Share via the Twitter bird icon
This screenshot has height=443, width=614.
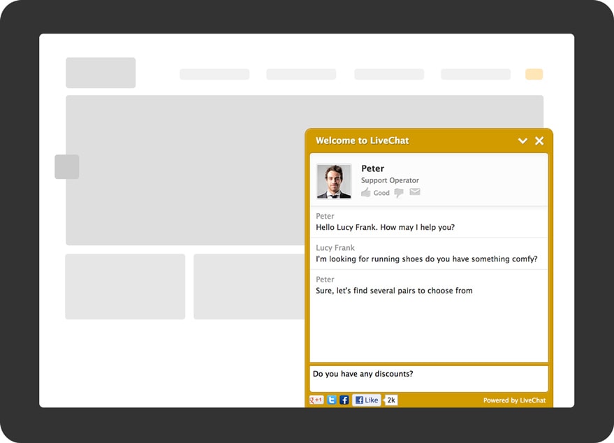(x=332, y=400)
